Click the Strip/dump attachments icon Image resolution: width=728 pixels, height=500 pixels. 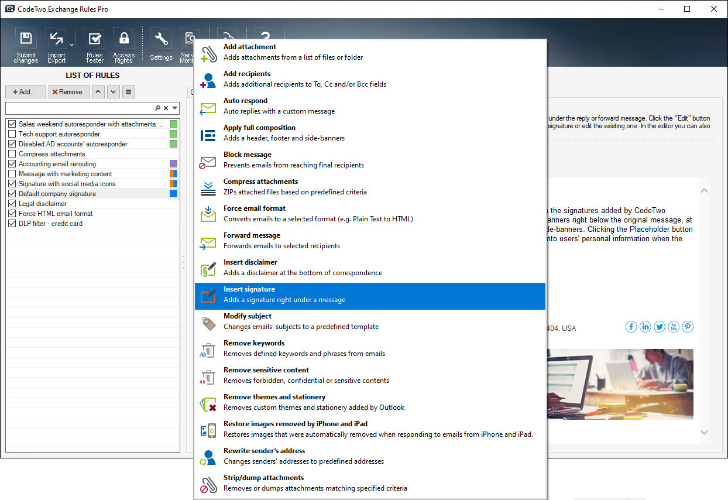coord(208,484)
